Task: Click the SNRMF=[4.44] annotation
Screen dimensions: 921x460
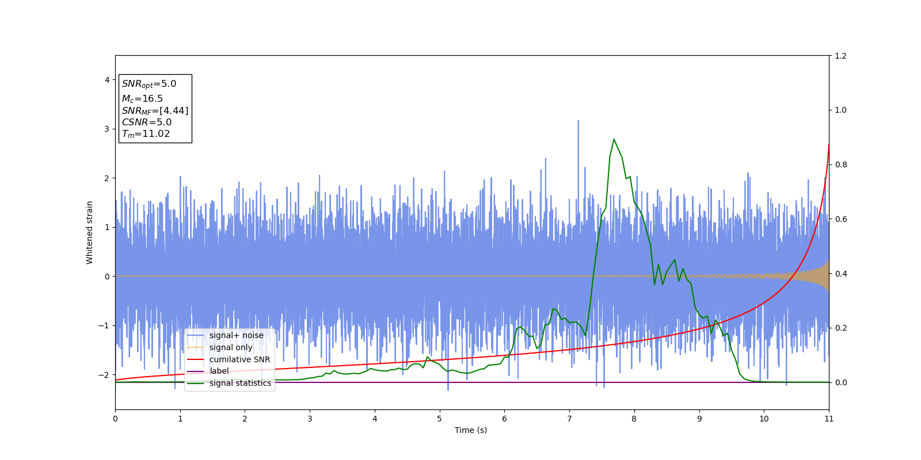Action: tap(155, 110)
